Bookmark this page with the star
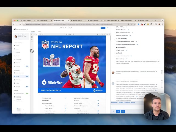 (x=134, y=24)
